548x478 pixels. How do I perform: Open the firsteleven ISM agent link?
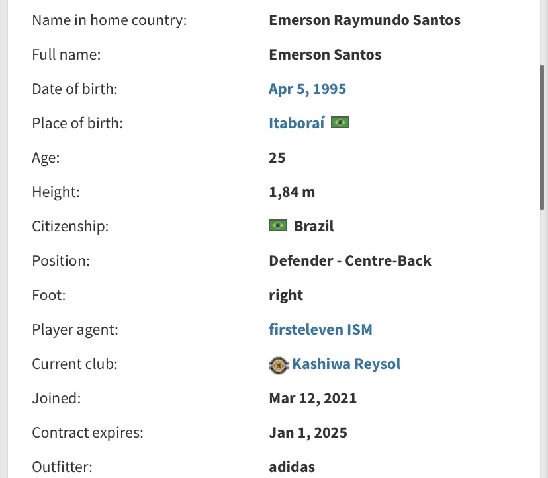point(320,329)
